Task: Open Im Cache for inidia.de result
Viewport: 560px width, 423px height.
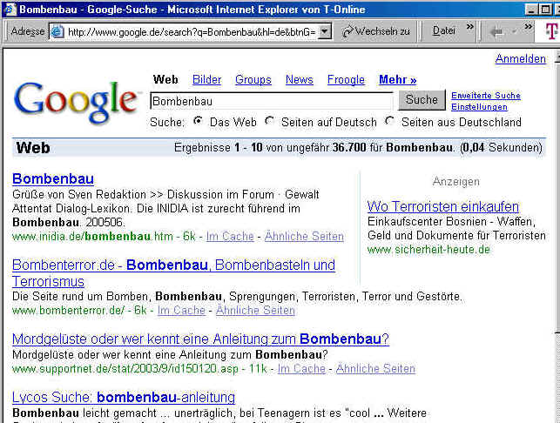Action: tap(230, 237)
